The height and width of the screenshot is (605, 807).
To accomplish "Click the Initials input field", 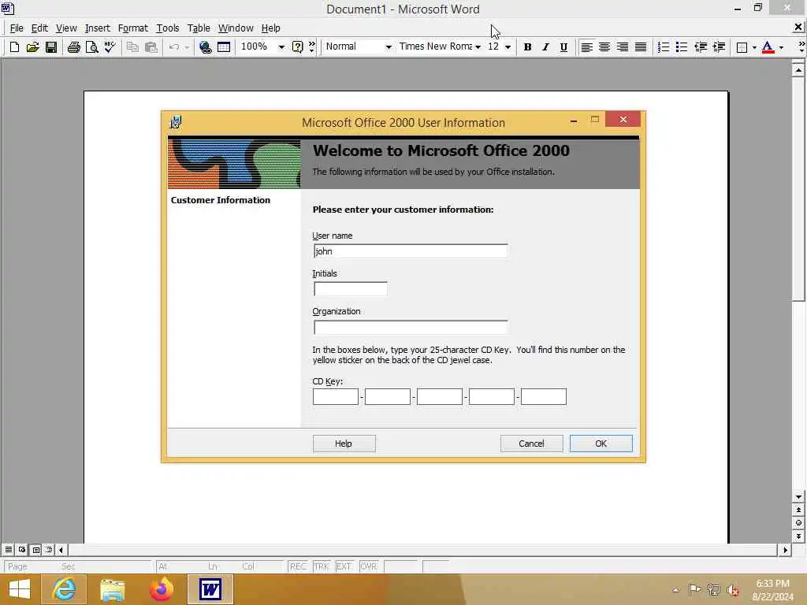I will pyautogui.click(x=350, y=288).
